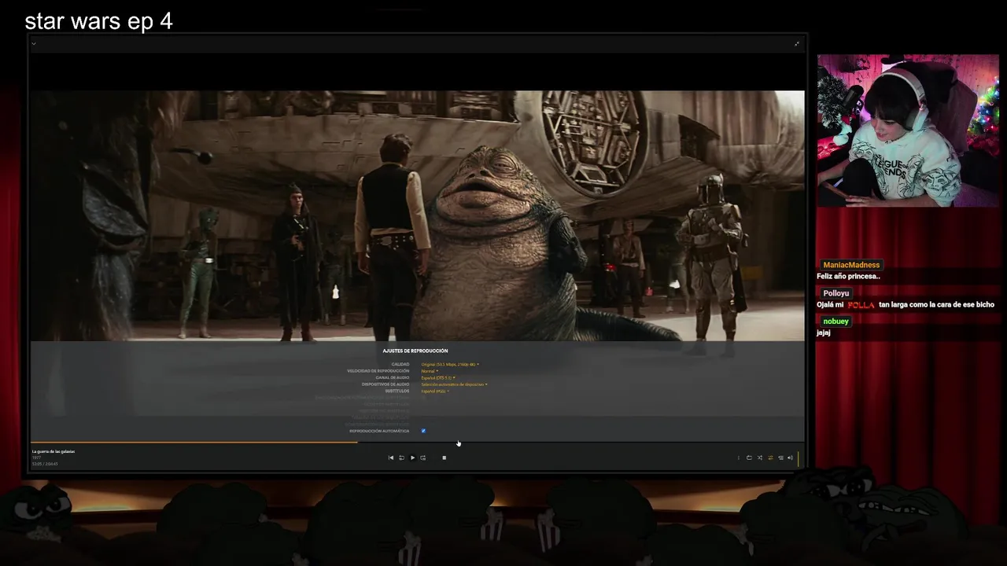Adjust the vertical volume bar
The height and width of the screenshot is (566, 1007).
click(798, 458)
